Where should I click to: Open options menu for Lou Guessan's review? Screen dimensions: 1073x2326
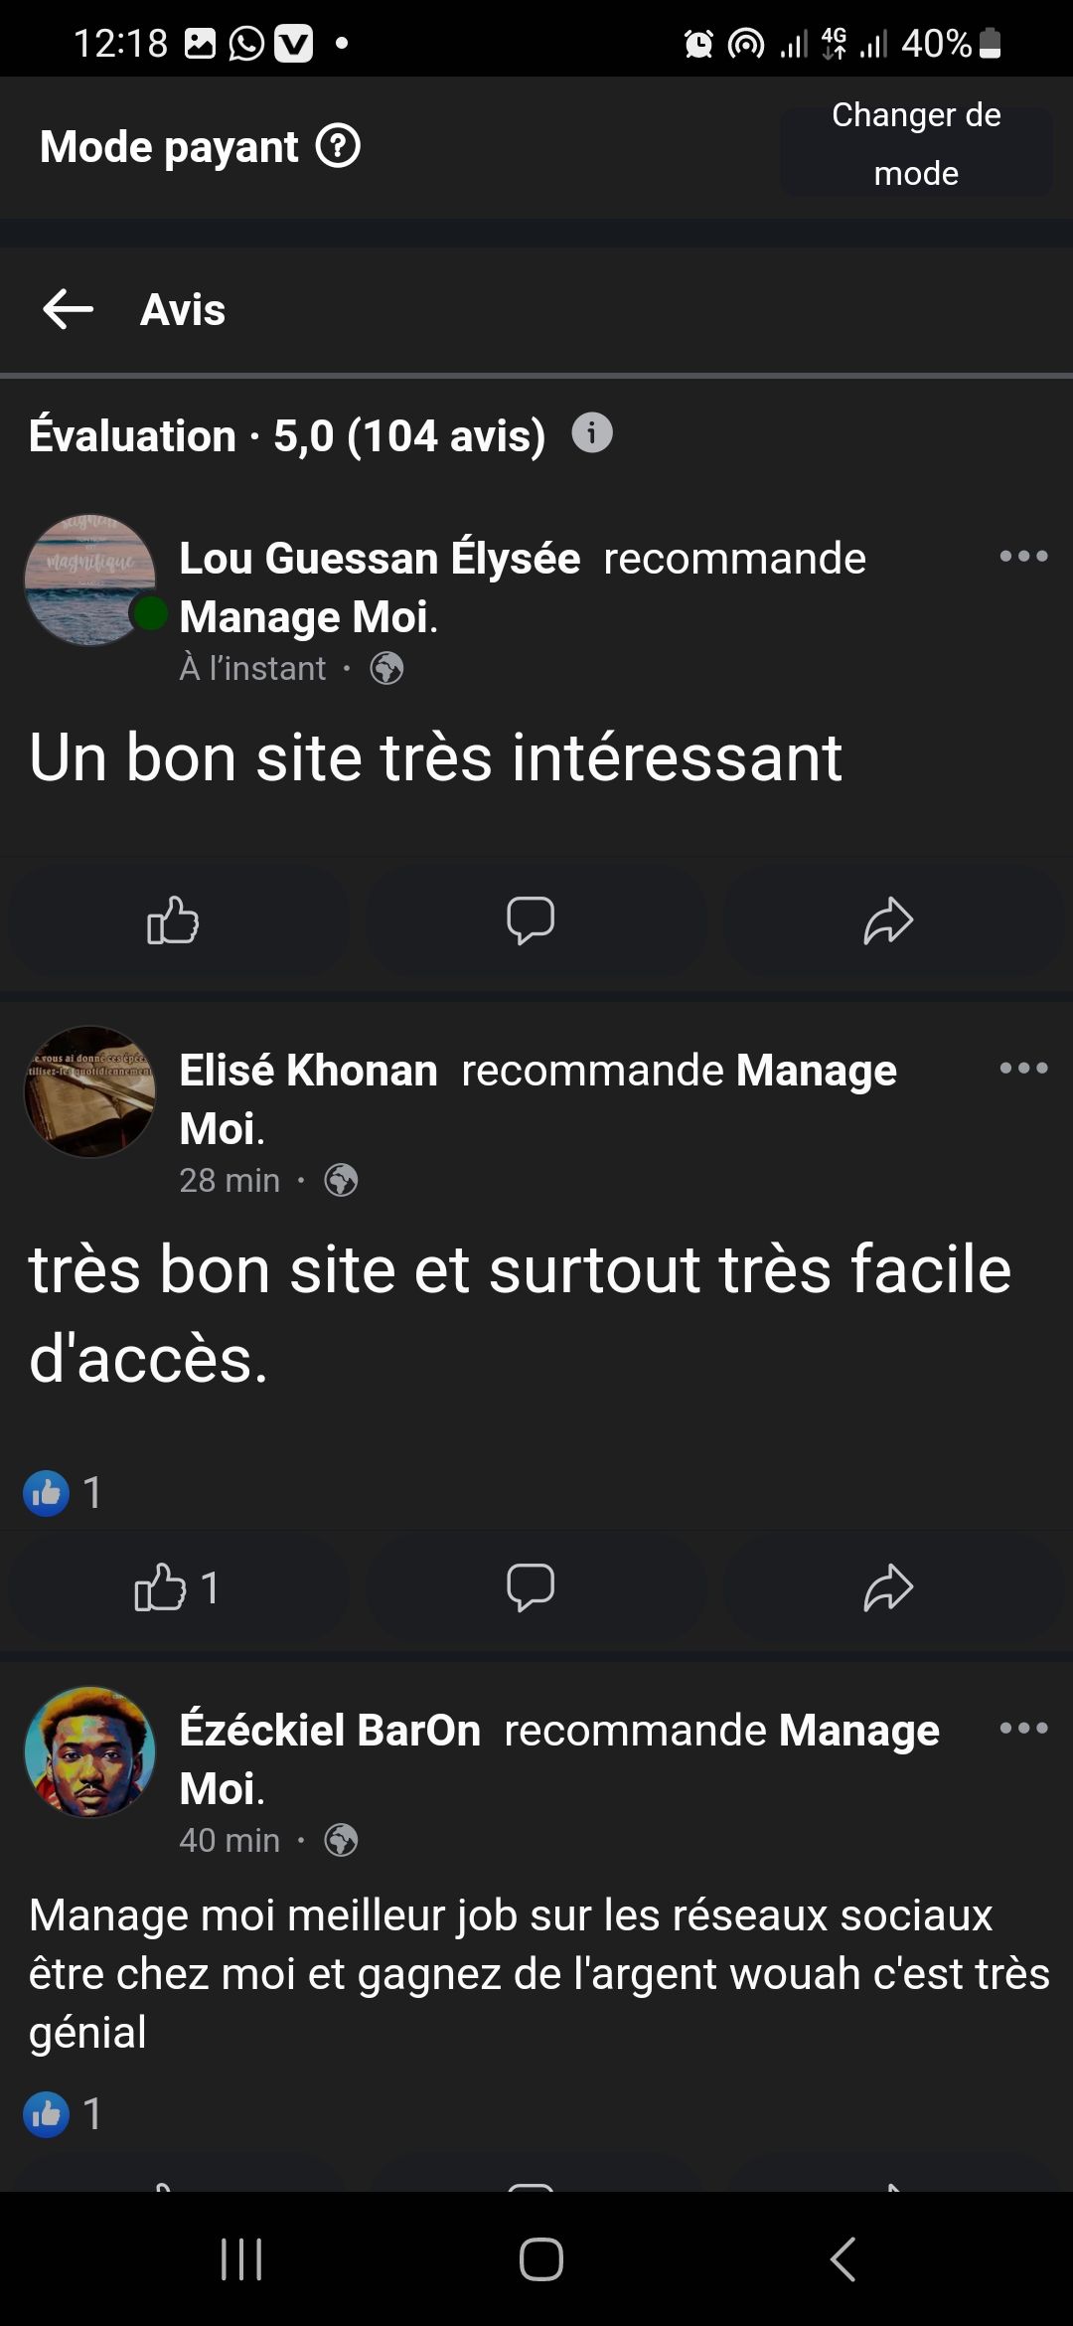pos(1023,557)
